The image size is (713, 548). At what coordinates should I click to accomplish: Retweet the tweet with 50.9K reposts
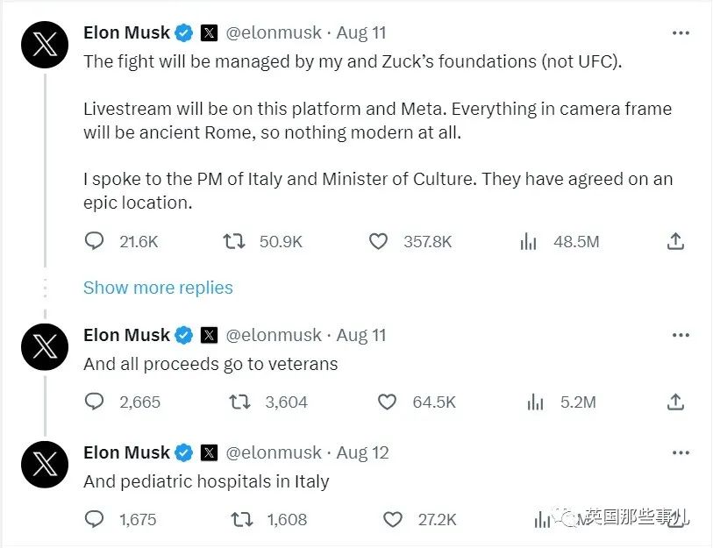[234, 241]
